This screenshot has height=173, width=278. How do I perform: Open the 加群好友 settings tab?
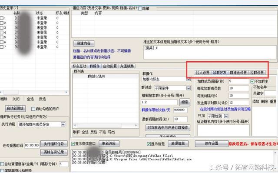219,73
